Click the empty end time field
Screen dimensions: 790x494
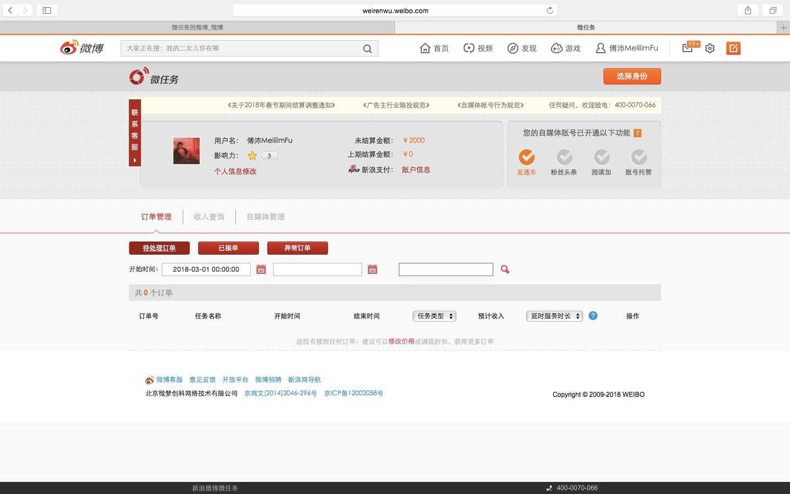coord(318,270)
